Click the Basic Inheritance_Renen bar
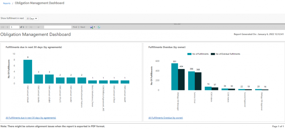This screenshot has width=285, height=129. pyautogui.click(x=92, y=82)
